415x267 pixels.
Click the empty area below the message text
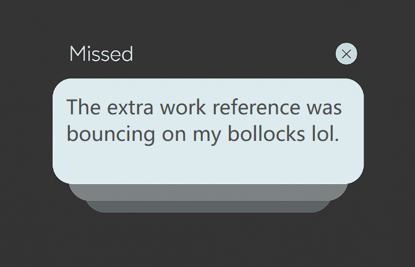[208, 165]
